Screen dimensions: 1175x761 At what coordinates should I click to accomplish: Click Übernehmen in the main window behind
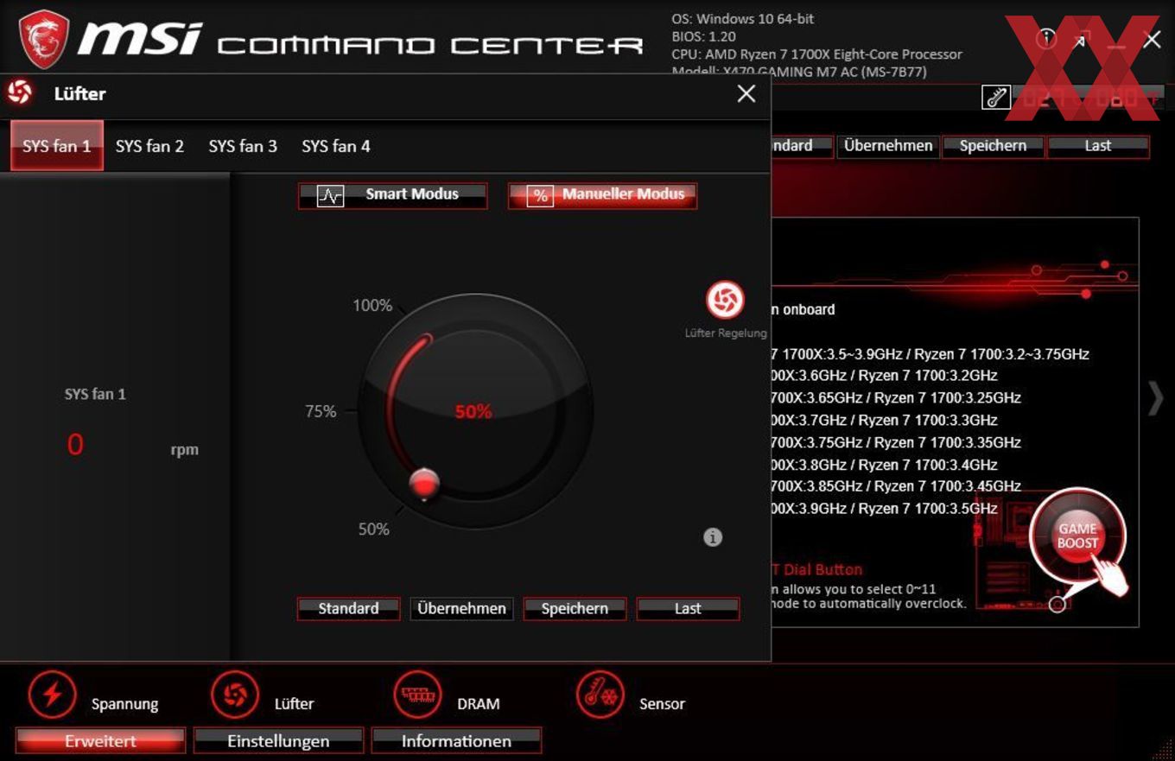(888, 146)
